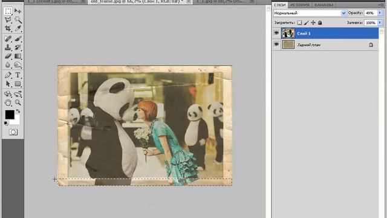Select the Задний план layer thumbnail
This screenshot has width=387, height=218.
(288, 44)
